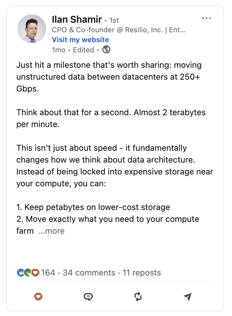The height and width of the screenshot is (316, 232).
Task: Click the Ilan Shamir name link
Action: (x=77, y=19)
